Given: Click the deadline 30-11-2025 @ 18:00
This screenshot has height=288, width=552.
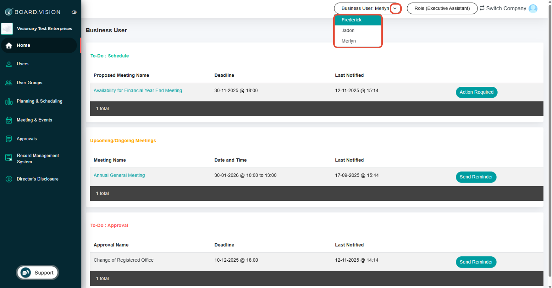Looking at the screenshot, I should tap(236, 91).
